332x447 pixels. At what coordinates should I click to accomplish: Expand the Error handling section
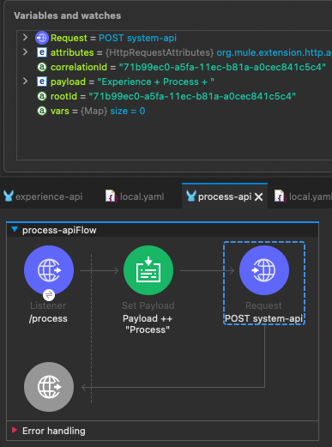pyautogui.click(x=15, y=430)
